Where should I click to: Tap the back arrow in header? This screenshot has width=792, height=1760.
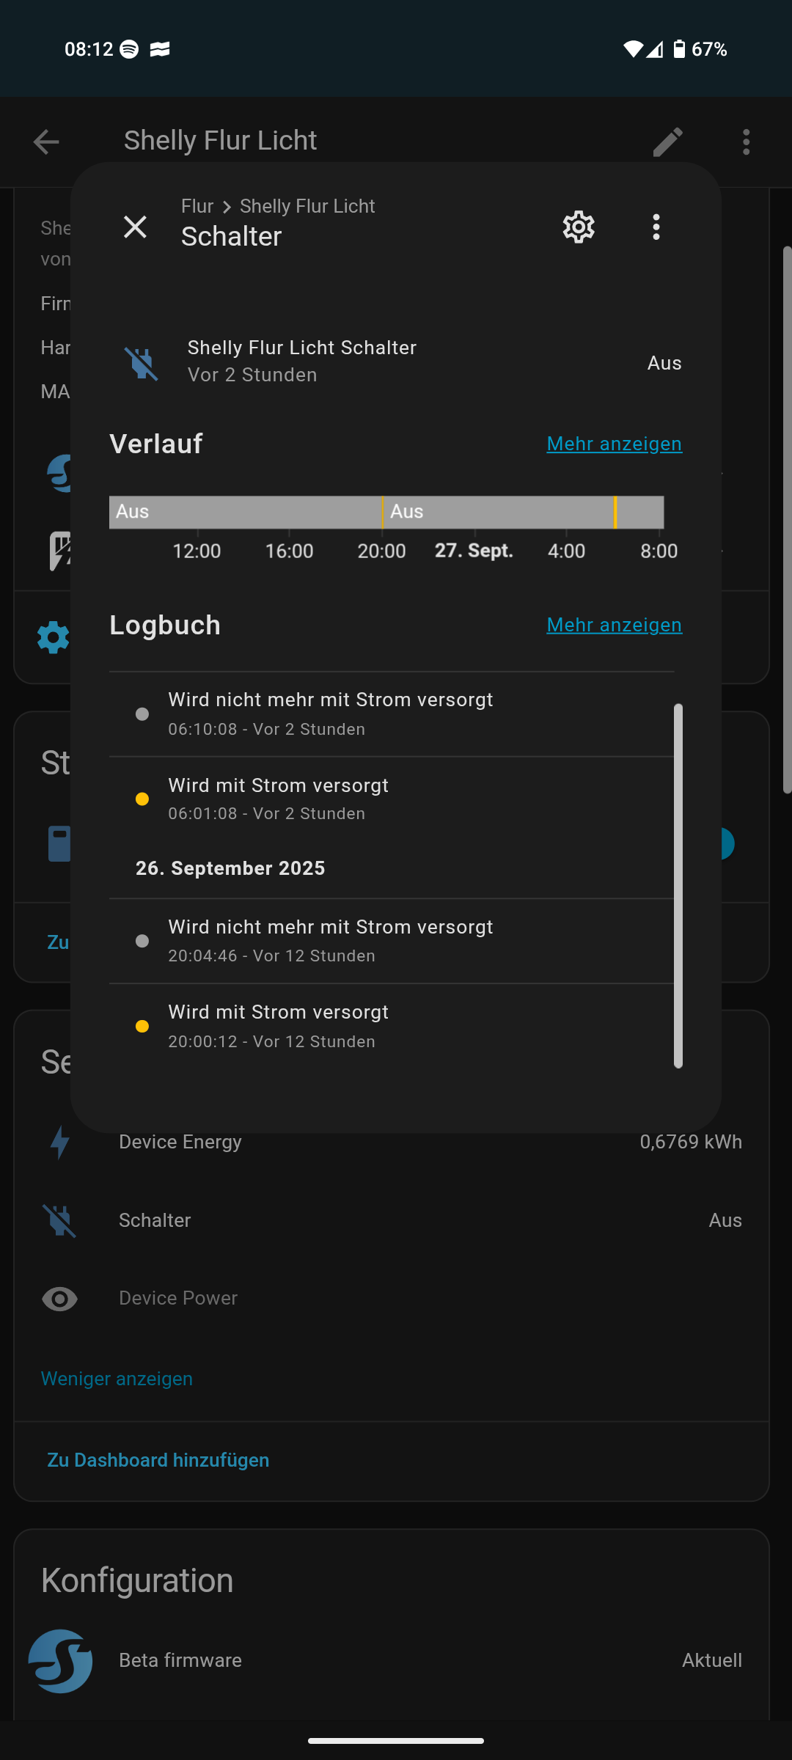46,142
